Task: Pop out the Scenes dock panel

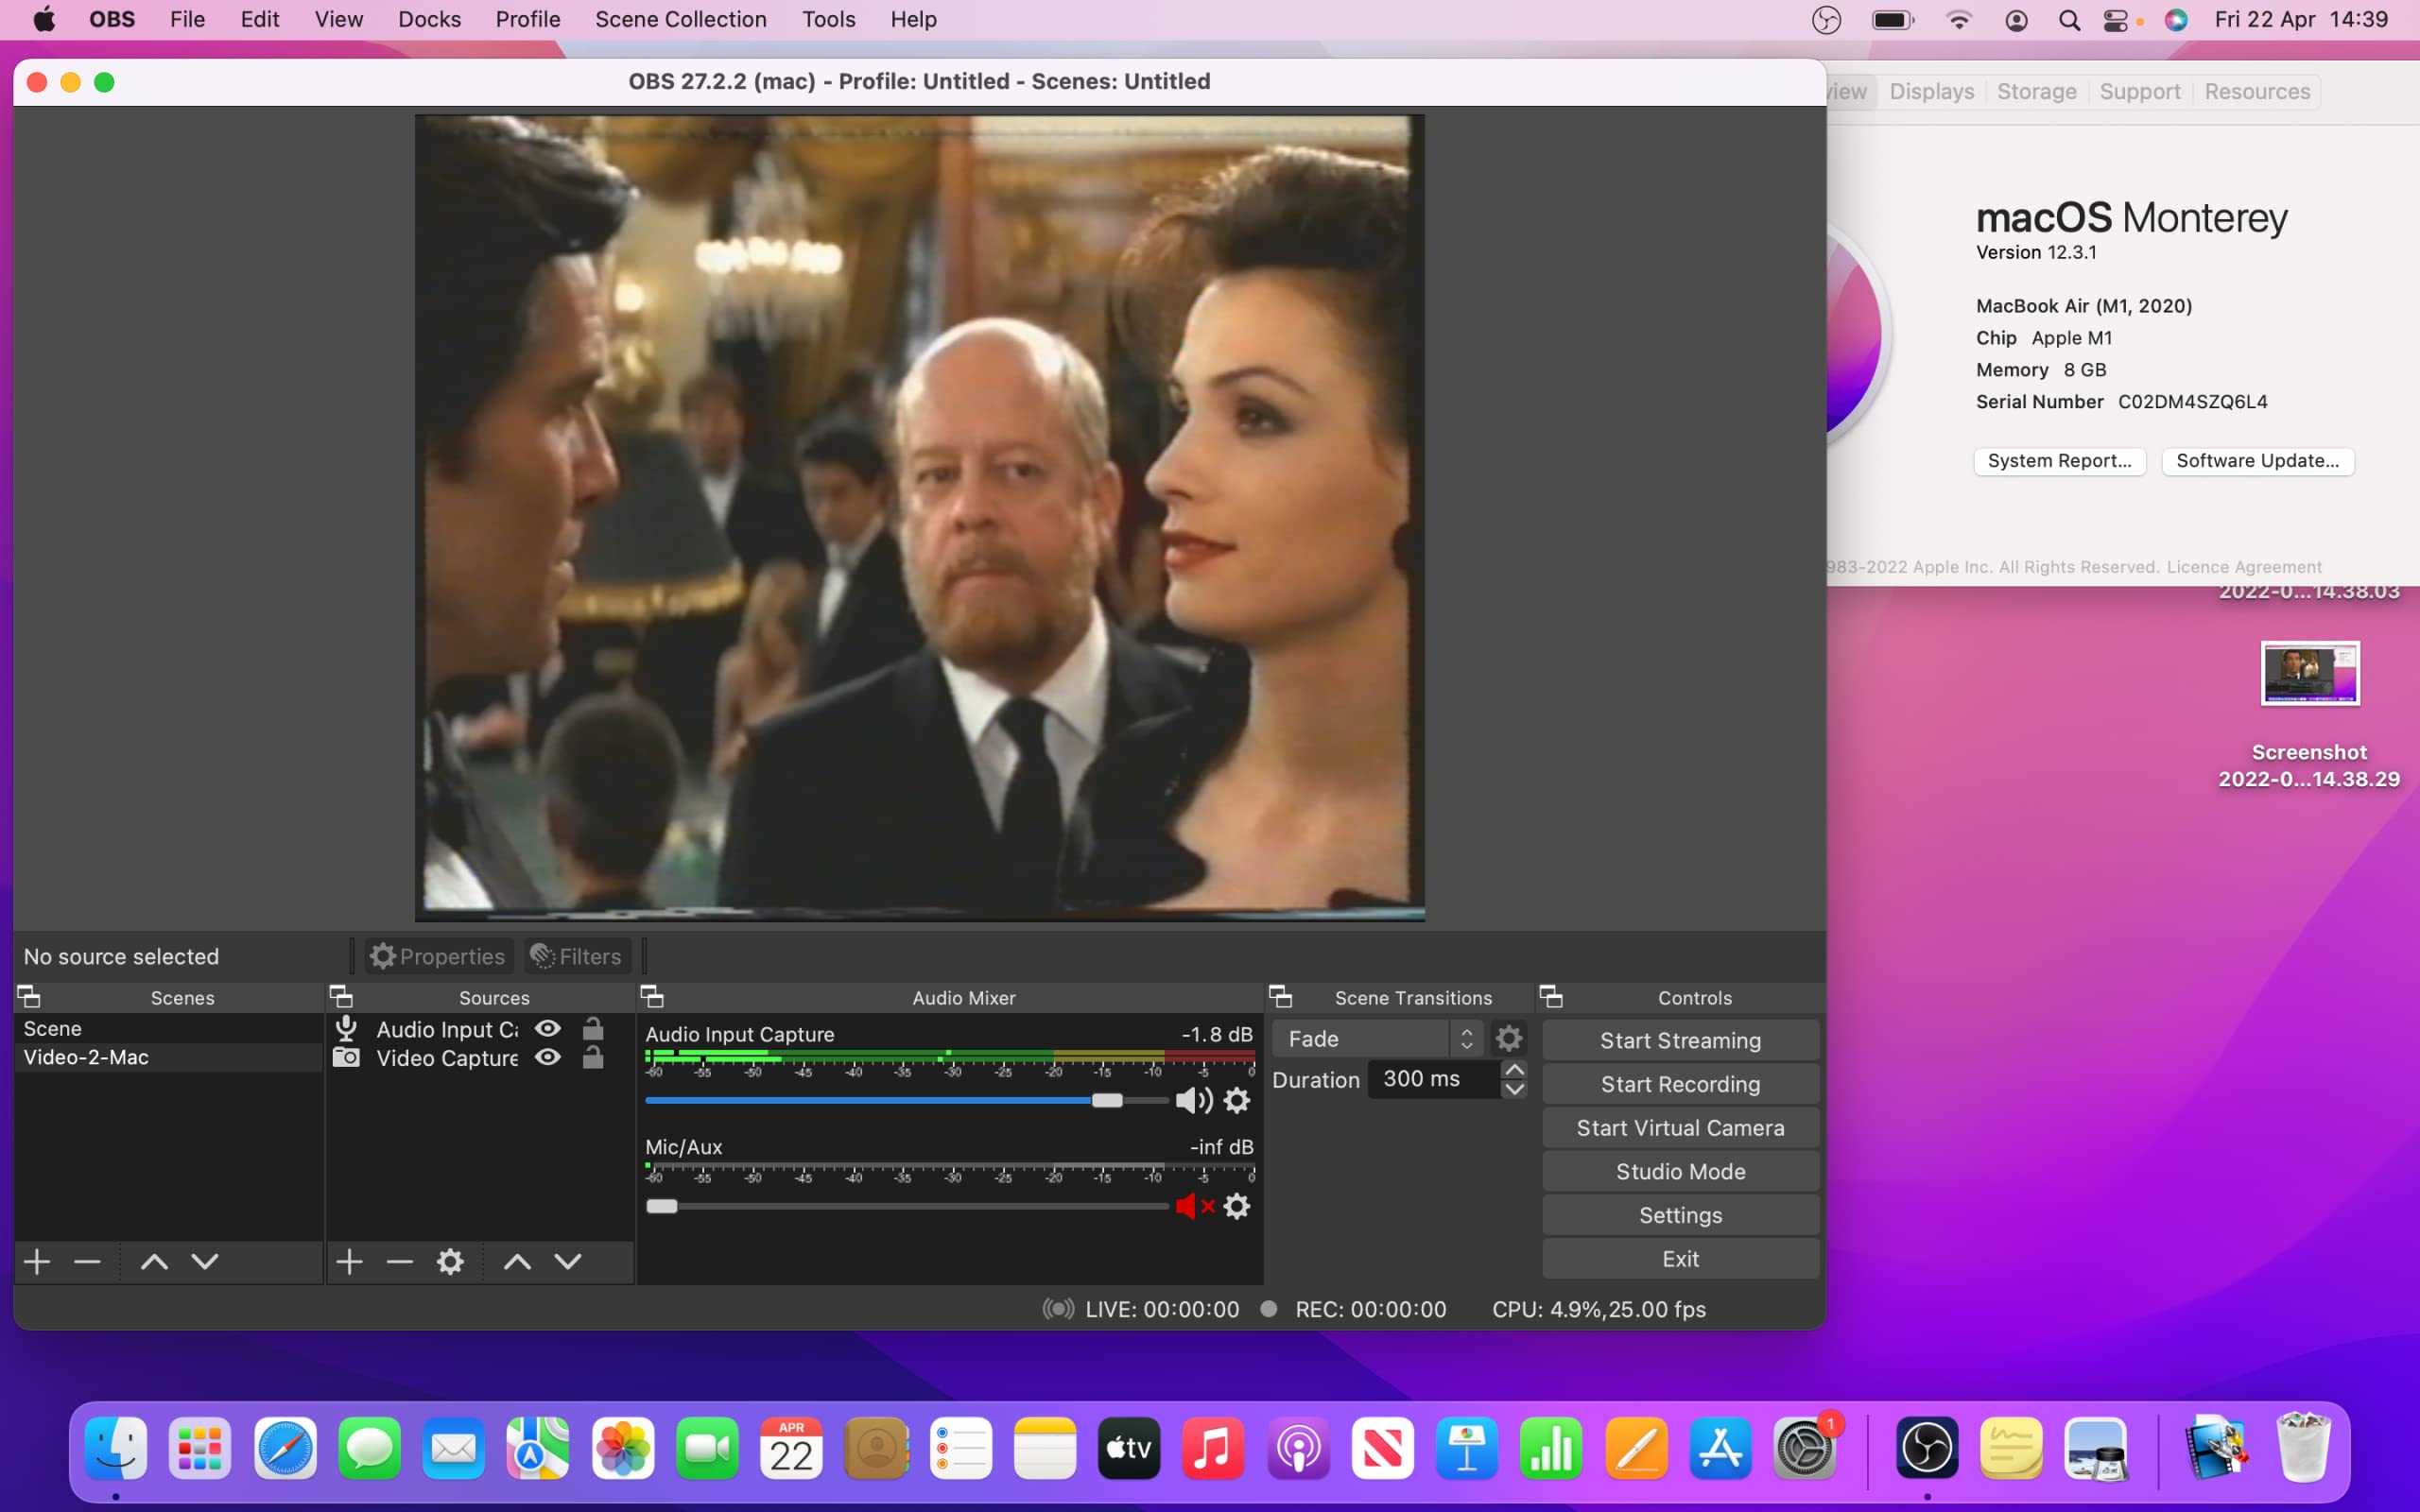Action: point(29,996)
